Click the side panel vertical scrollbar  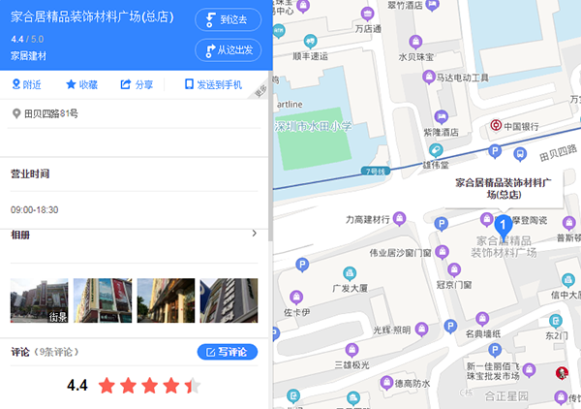coord(270,145)
